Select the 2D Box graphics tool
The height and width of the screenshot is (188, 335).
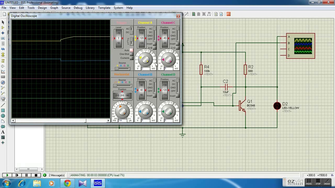point(3,110)
